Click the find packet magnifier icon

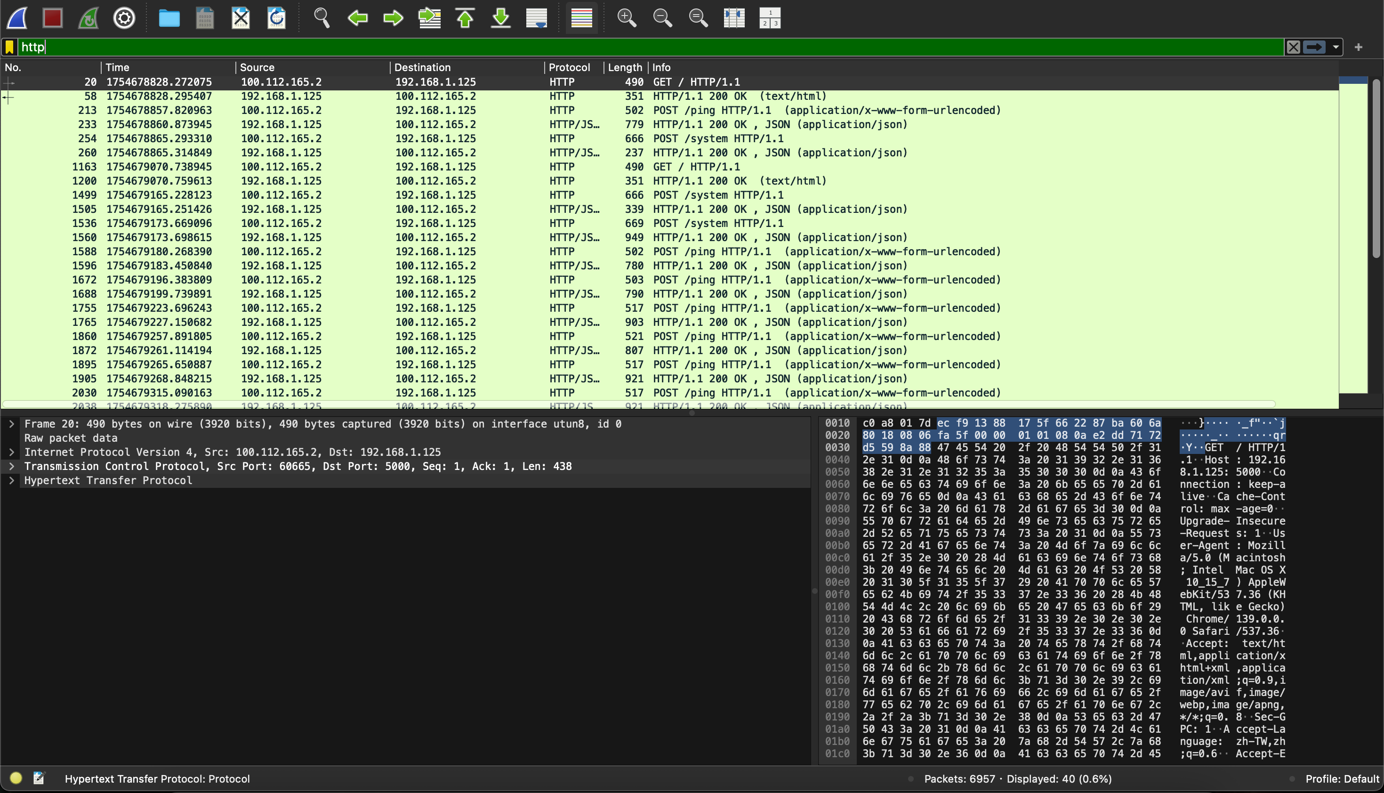(x=321, y=18)
